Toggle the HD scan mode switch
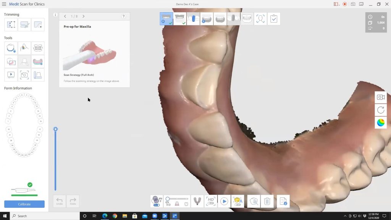 tap(210, 204)
